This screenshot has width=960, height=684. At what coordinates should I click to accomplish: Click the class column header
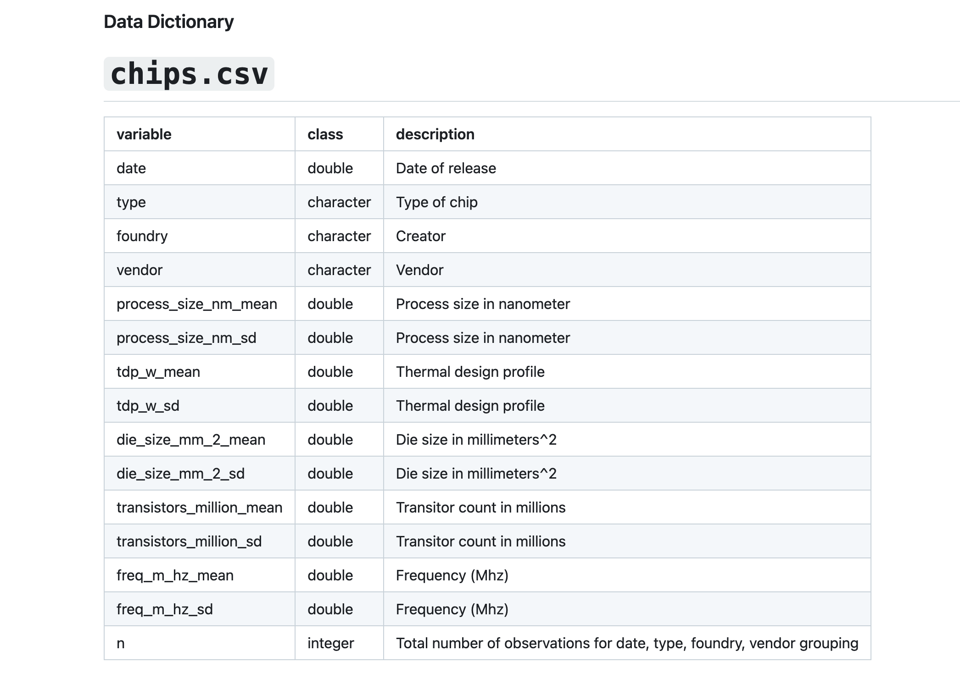325,134
